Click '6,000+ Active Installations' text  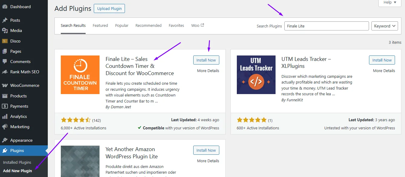[84, 128]
